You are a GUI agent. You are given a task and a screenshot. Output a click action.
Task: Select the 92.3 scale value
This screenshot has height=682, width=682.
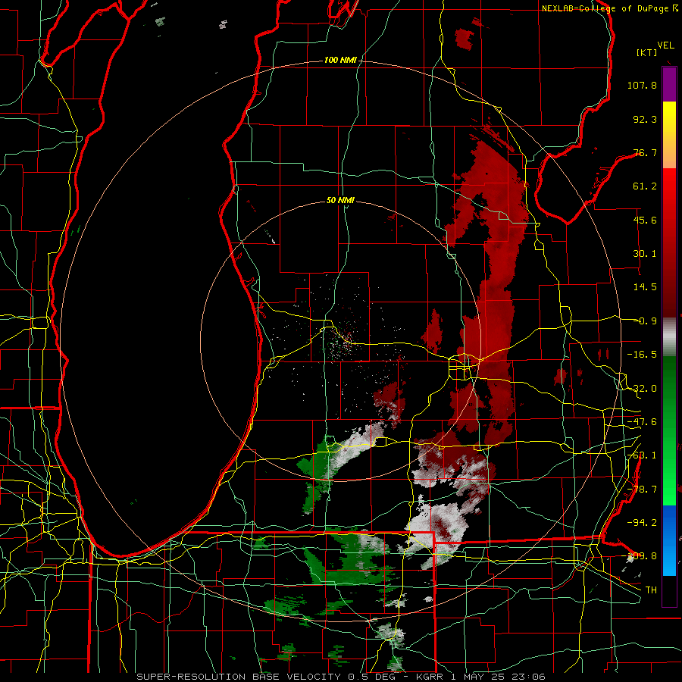(x=645, y=119)
